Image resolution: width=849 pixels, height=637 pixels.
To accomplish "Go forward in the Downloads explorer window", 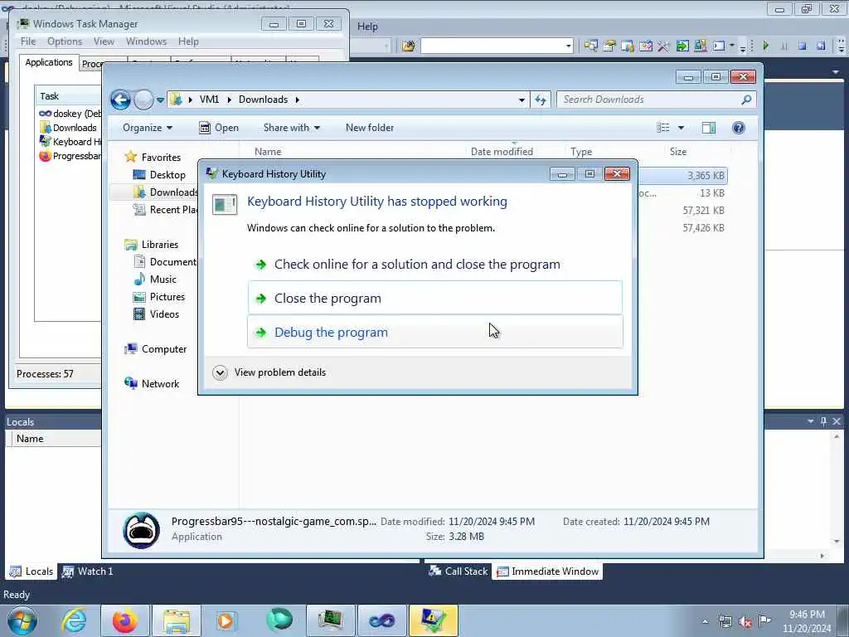I will pos(143,100).
